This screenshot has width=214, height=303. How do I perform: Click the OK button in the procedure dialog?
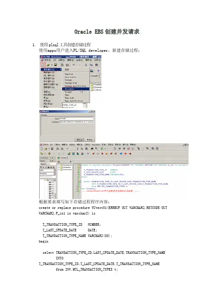pyautogui.click(x=79, y=139)
